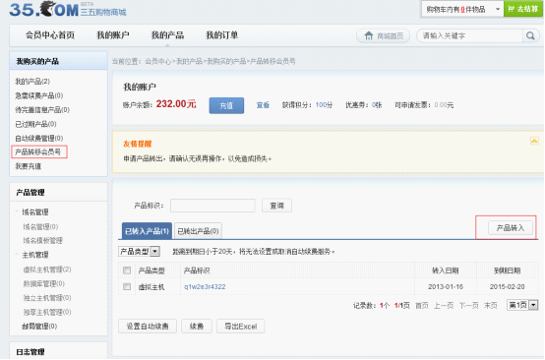The image size is (545, 360).
Task: Switch to 已转入产品(1) tab
Action: [147, 231]
